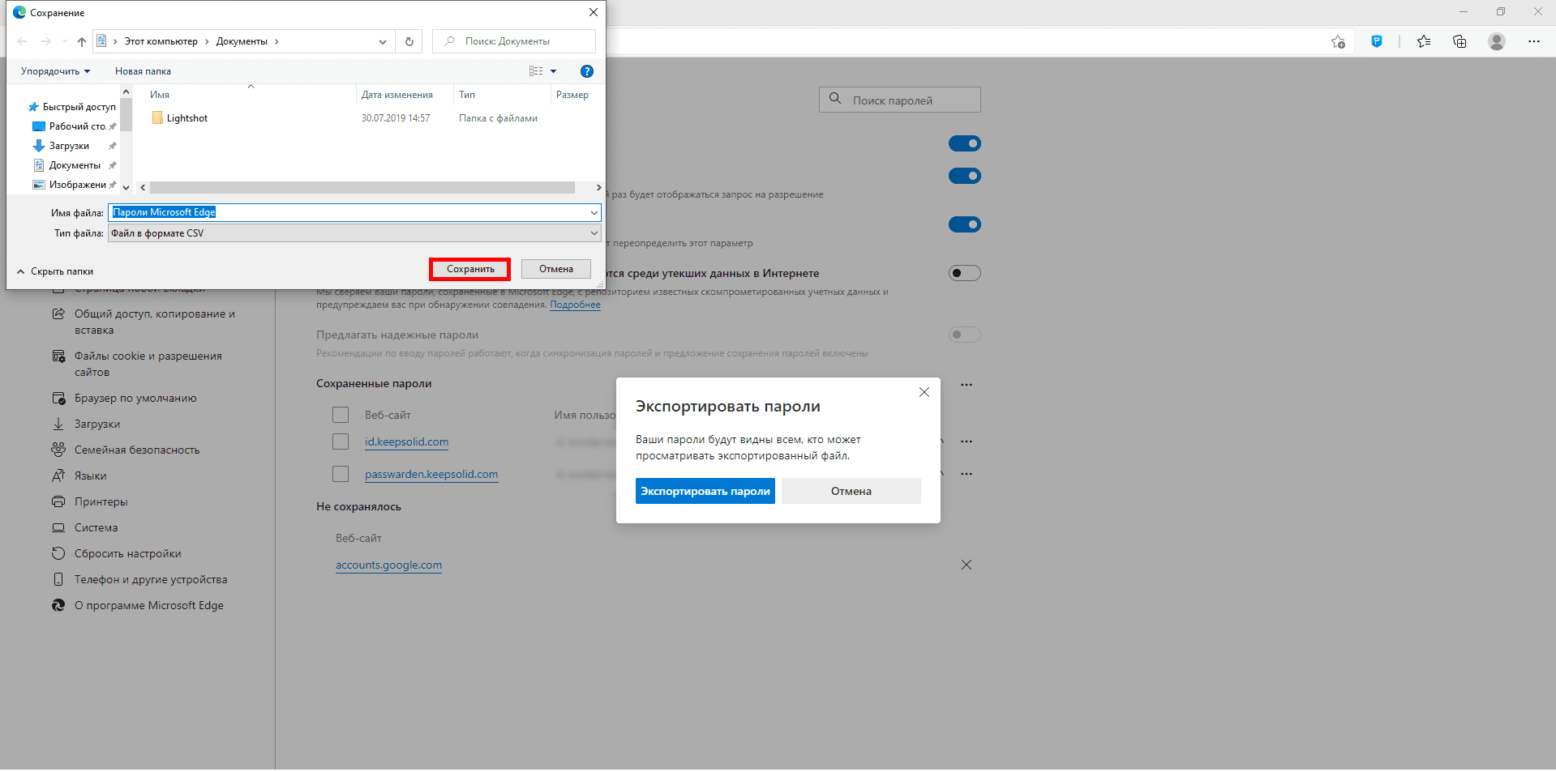Click the refresh icon in address bar
The width and height of the screenshot is (1556, 772).
click(x=409, y=41)
